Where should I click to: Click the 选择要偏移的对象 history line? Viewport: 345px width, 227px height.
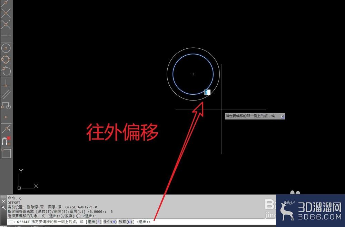coord(52,216)
